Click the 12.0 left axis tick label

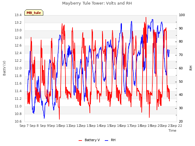tap(18, 68)
